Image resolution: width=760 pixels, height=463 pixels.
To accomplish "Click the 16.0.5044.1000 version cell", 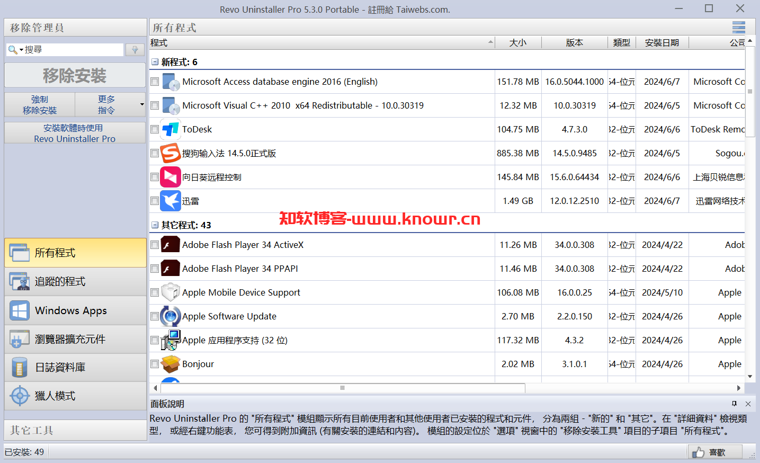I will click(x=575, y=82).
